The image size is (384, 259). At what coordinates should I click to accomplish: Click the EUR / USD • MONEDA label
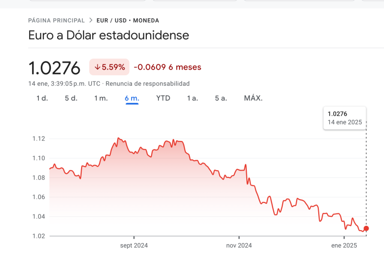pos(128,21)
